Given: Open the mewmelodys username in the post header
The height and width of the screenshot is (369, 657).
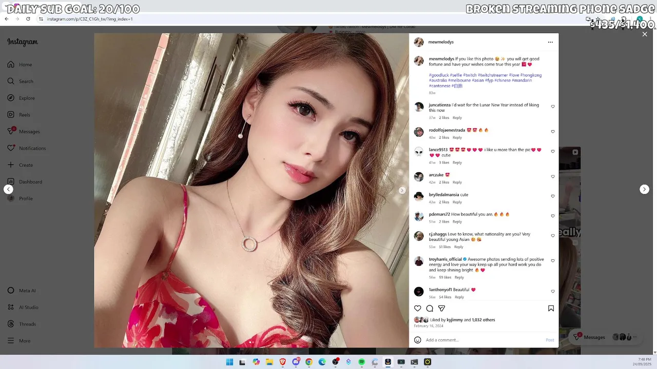Looking at the screenshot, I should pyautogui.click(x=441, y=42).
